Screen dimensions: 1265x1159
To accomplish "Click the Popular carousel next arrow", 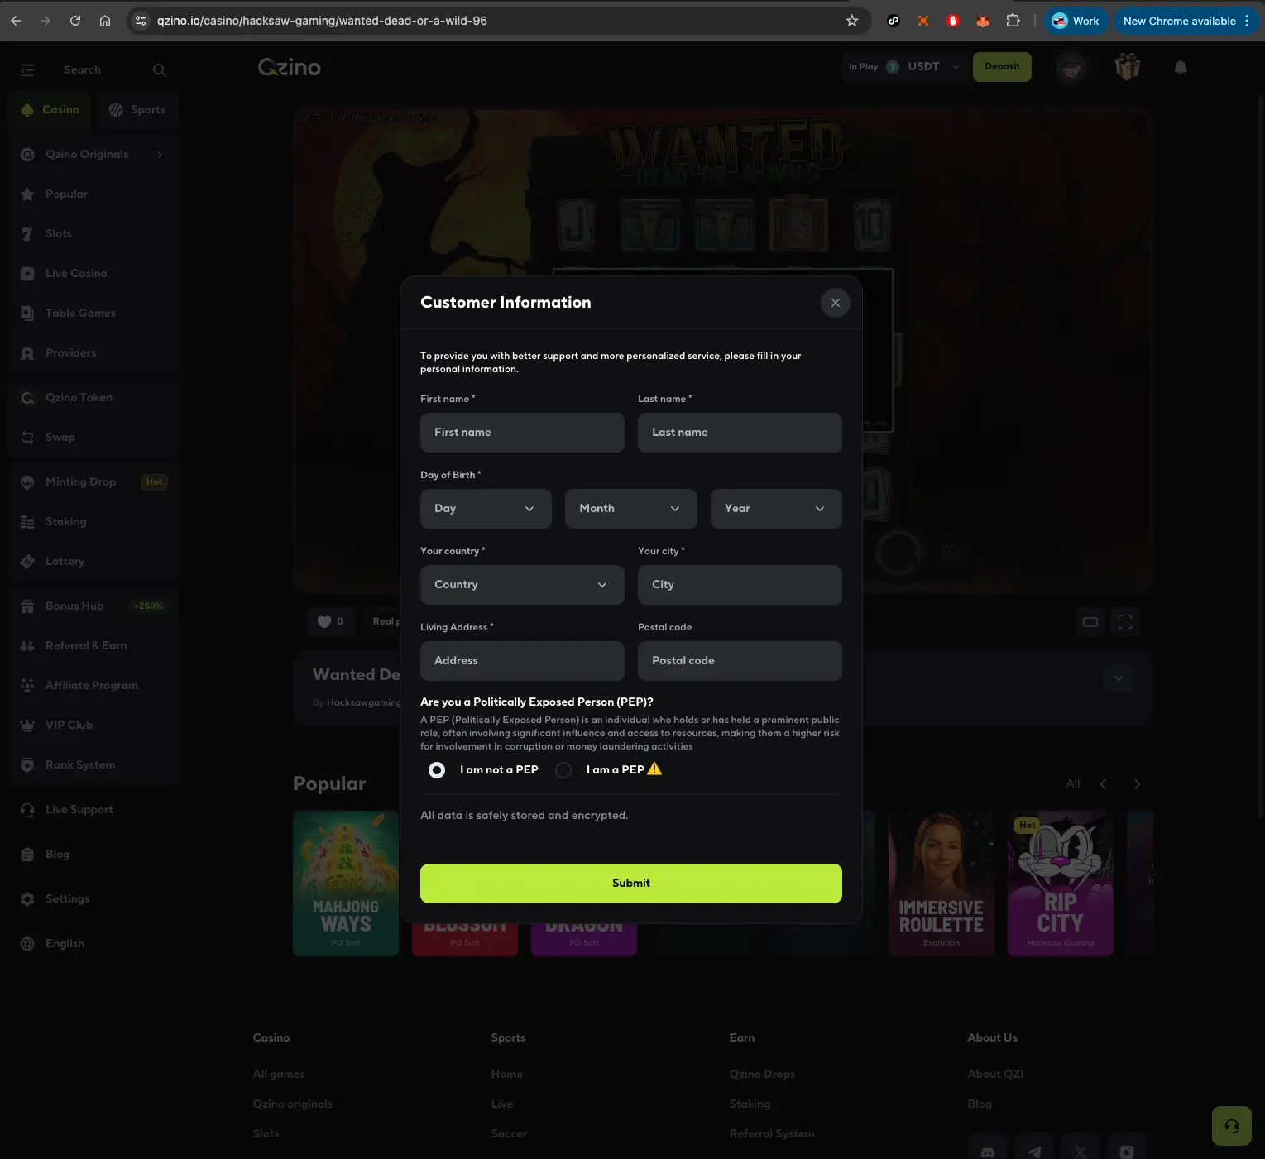I will (x=1137, y=784).
